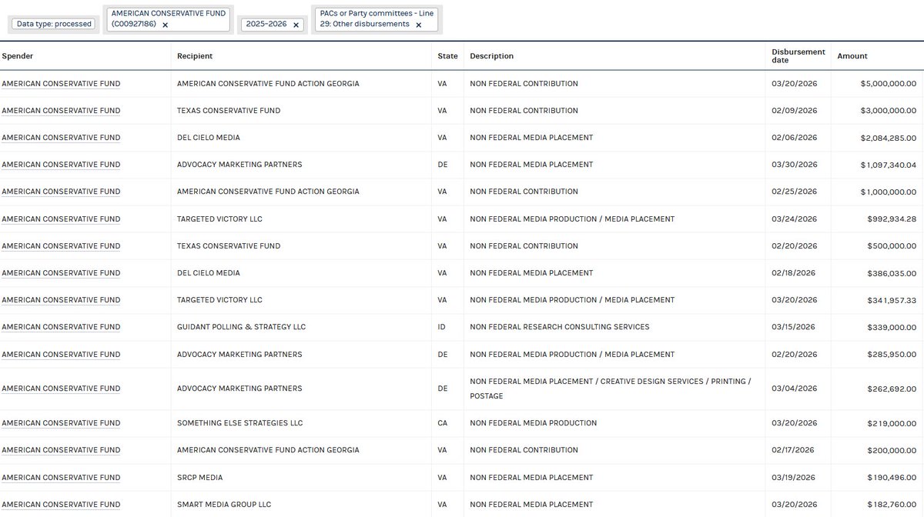Remove the 2025–2026 filter tag
This screenshot has height=517, width=924.
point(296,25)
